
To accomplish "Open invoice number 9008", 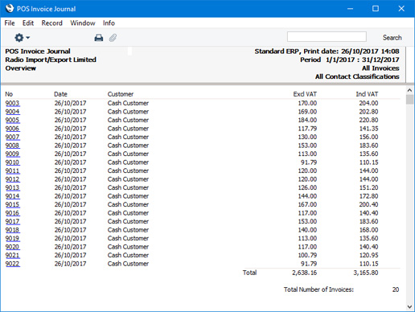I will coord(13,146).
